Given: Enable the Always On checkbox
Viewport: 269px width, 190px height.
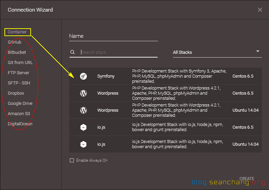Looking at the screenshot, I should (x=72, y=160).
